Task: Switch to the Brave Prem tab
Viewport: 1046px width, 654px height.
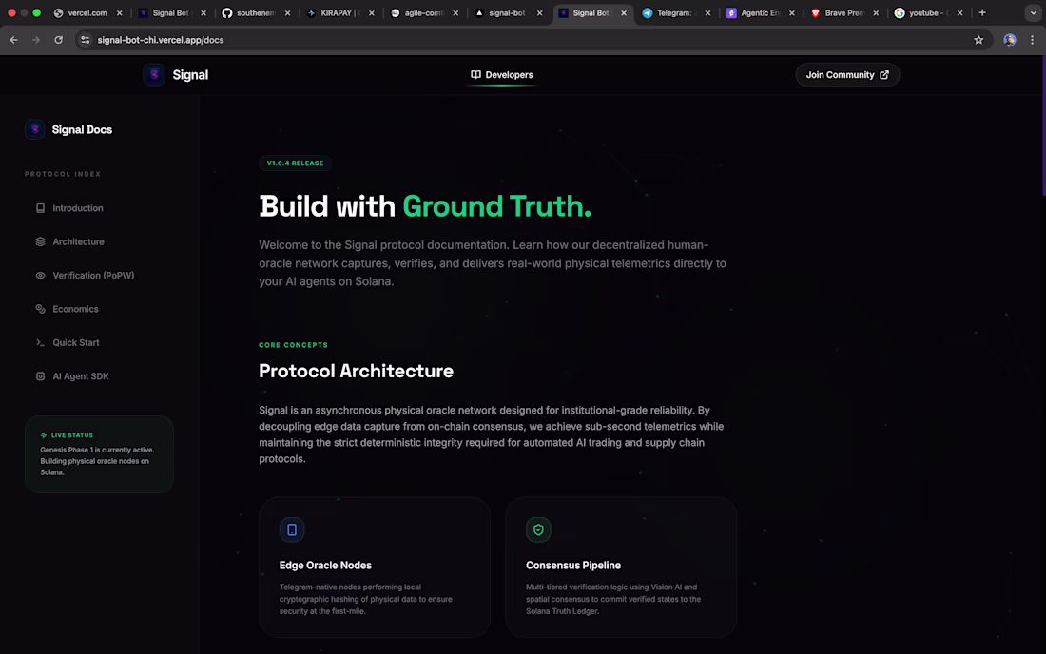Action: point(843,12)
